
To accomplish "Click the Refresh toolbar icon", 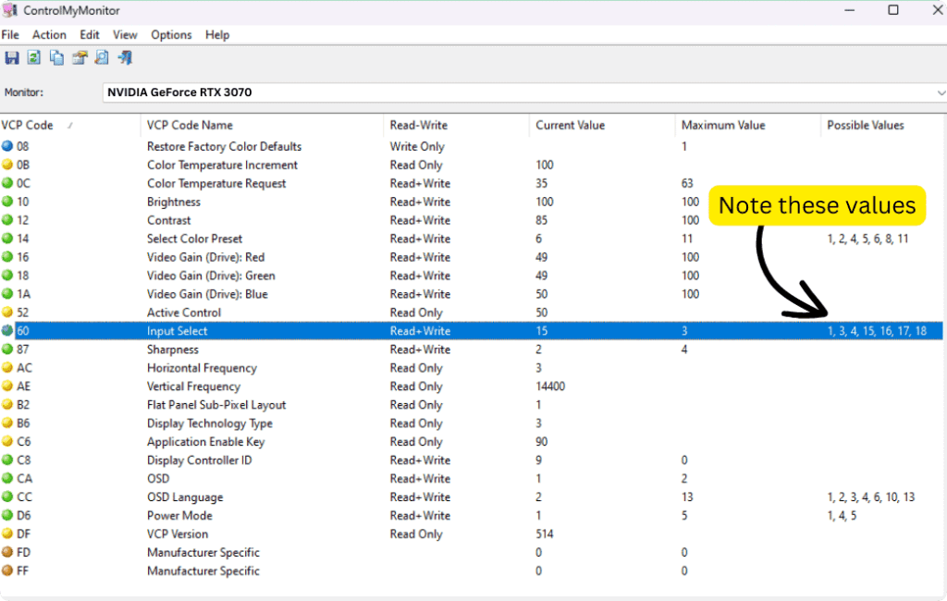I will (x=33, y=57).
